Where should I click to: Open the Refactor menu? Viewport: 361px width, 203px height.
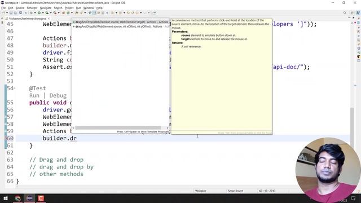coord(32,8)
